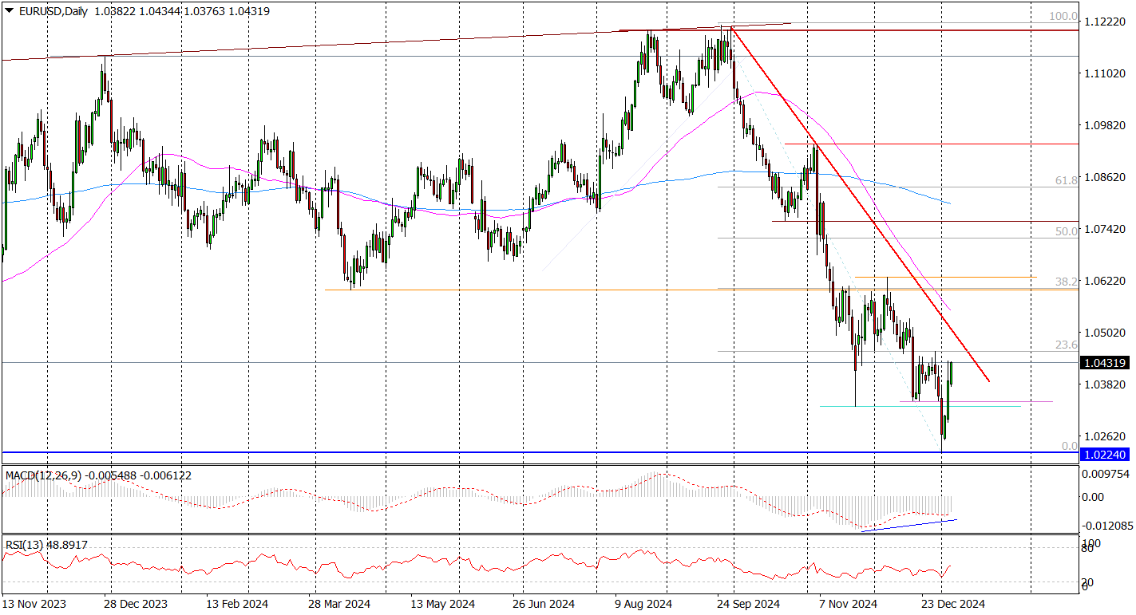Click the 13 Nov 2023 date label

tap(34, 605)
